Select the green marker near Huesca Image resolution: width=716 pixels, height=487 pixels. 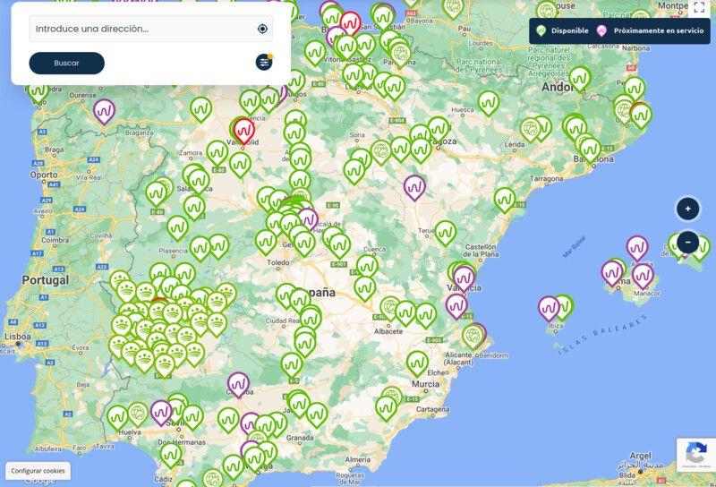click(x=488, y=103)
